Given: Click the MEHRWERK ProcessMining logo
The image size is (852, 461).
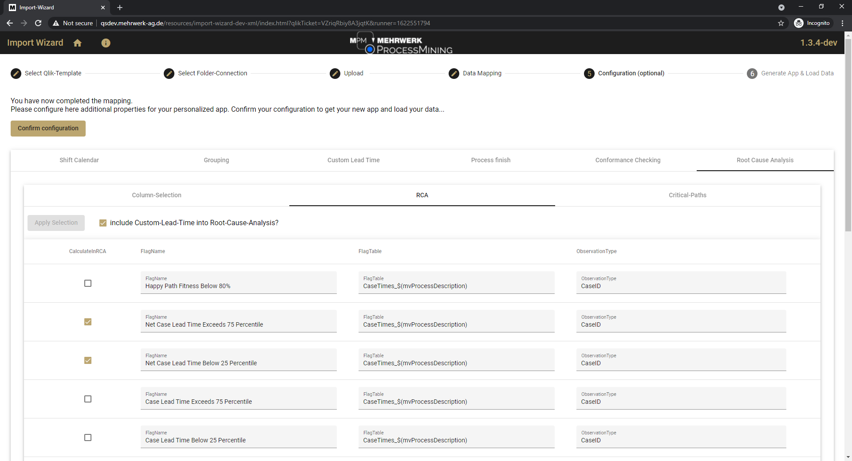Looking at the screenshot, I should click(x=401, y=43).
